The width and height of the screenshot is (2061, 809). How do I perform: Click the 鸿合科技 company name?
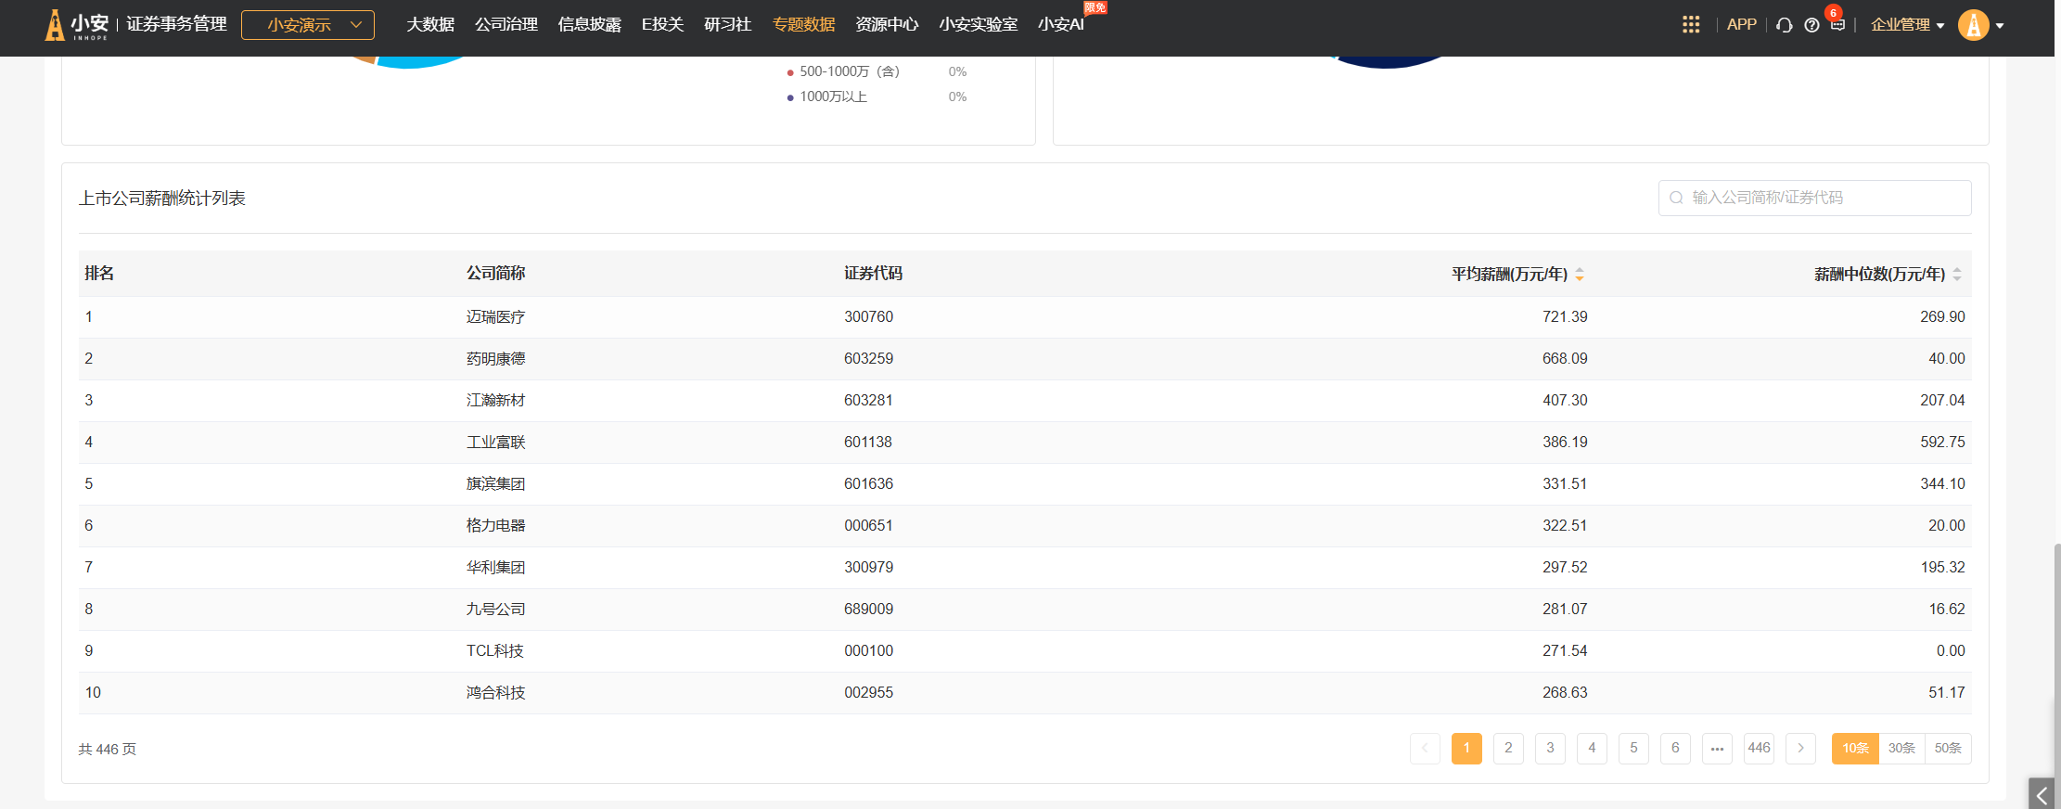(x=495, y=692)
